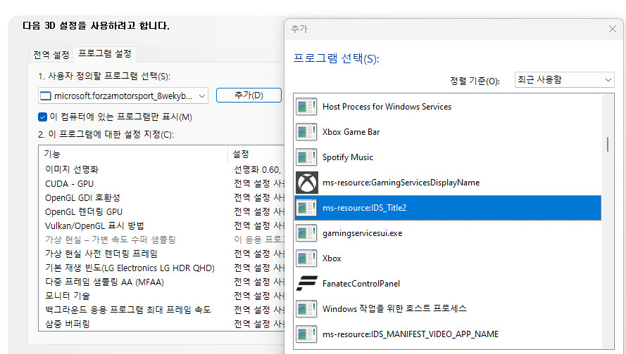The width and height of the screenshot is (626, 354).
Task: Select gamingservicesui.exe in the list
Action: pyautogui.click(x=448, y=233)
